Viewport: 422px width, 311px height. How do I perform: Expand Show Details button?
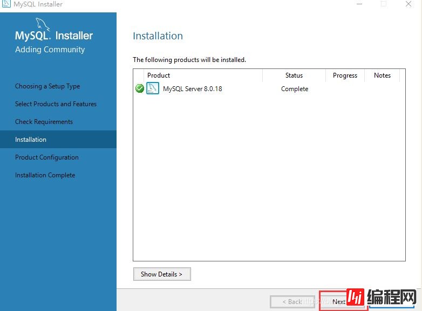click(162, 274)
